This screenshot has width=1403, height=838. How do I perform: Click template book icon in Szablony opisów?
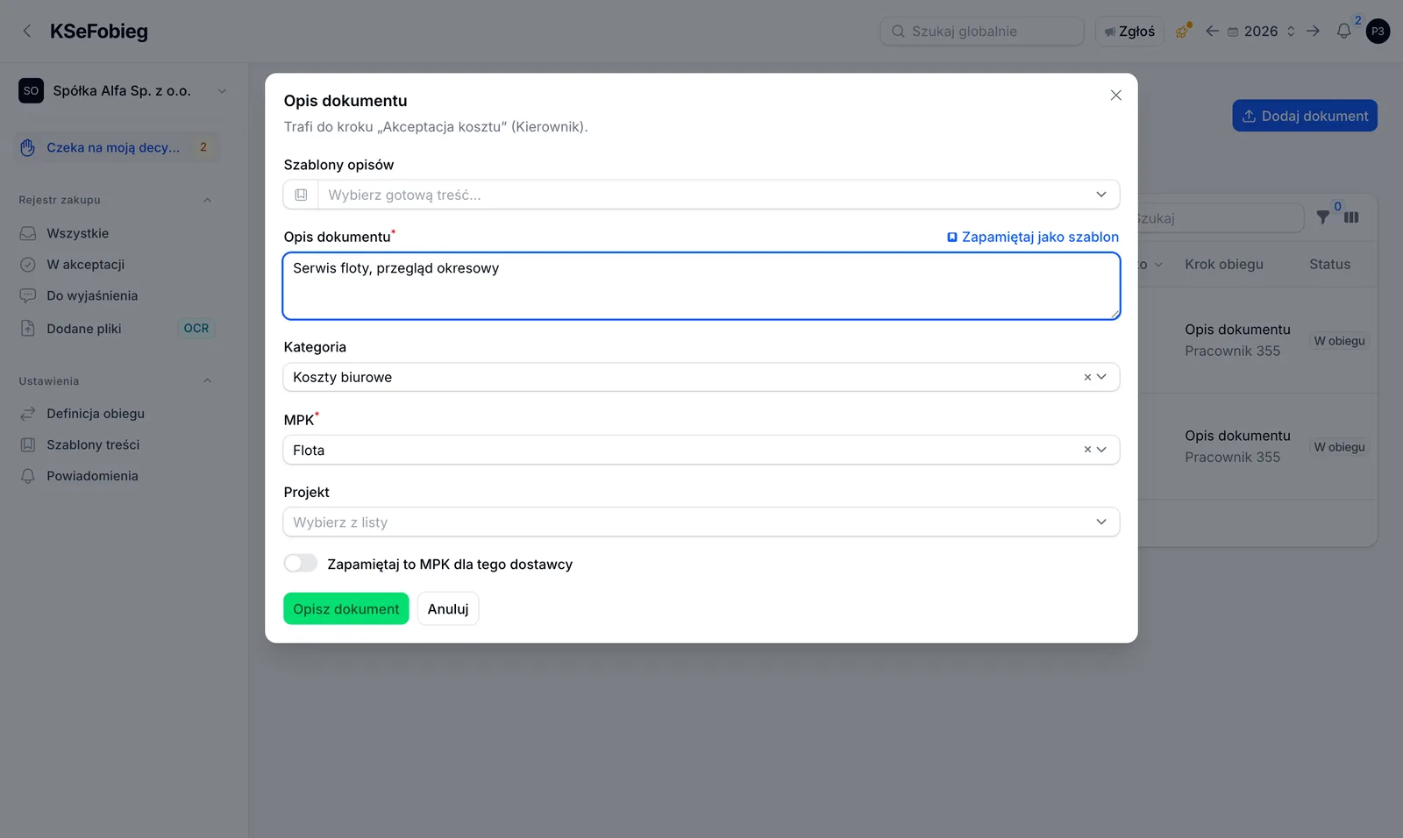tap(301, 195)
